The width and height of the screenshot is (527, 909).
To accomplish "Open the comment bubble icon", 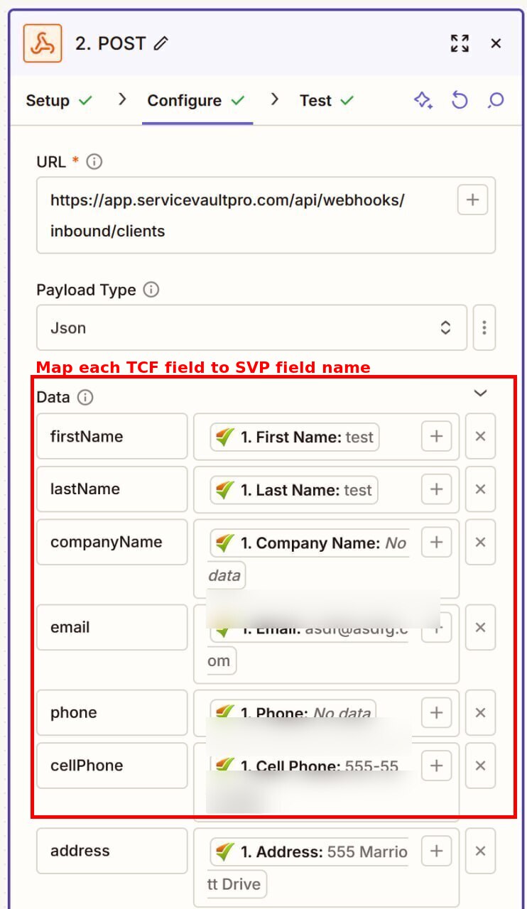I will [496, 100].
